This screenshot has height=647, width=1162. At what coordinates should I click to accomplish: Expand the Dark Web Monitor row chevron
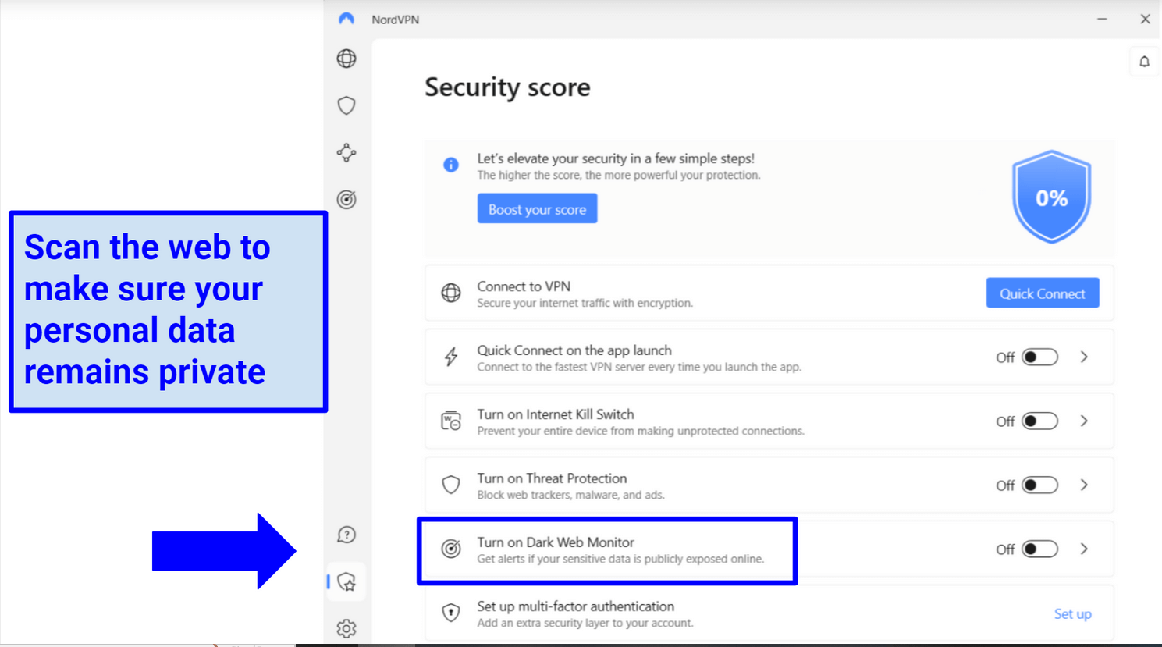[x=1084, y=549]
